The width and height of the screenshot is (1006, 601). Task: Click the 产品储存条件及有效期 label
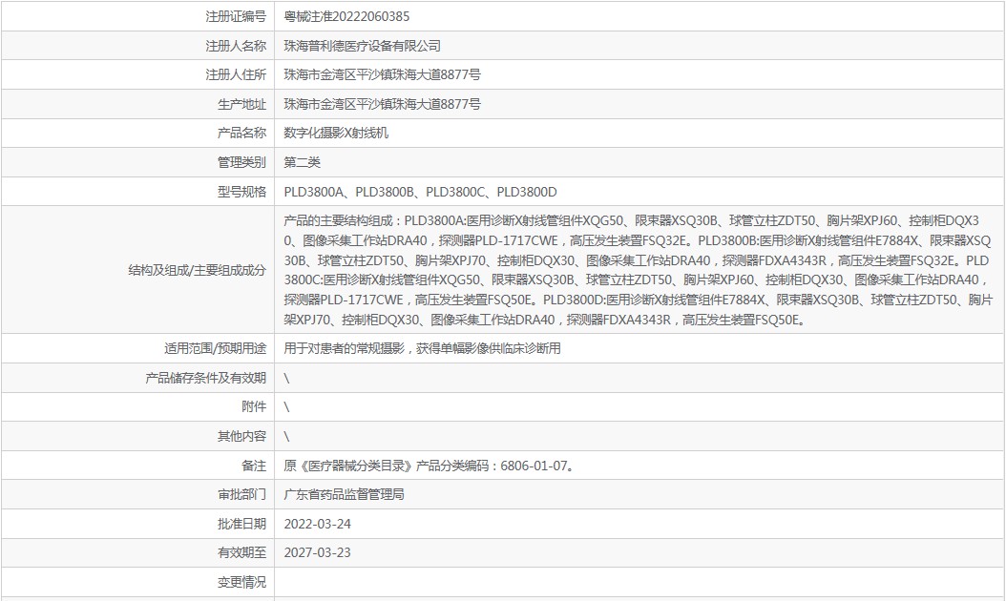coord(205,378)
